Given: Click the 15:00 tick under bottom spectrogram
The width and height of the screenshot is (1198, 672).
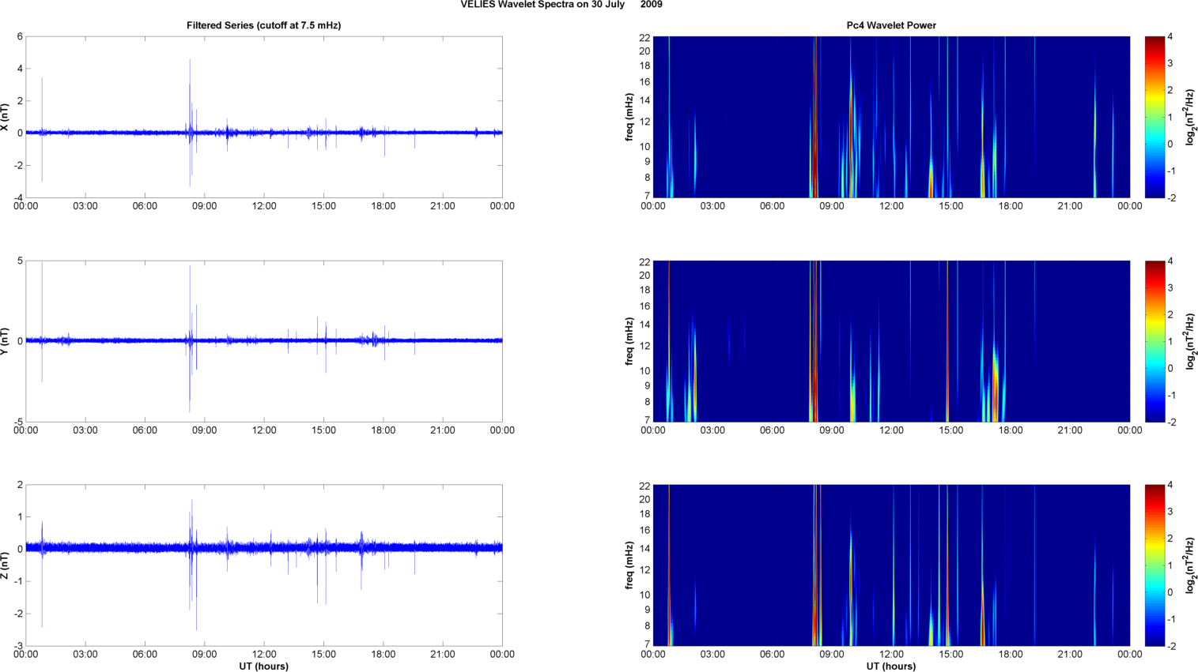Looking at the screenshot, I should [950, 654].
